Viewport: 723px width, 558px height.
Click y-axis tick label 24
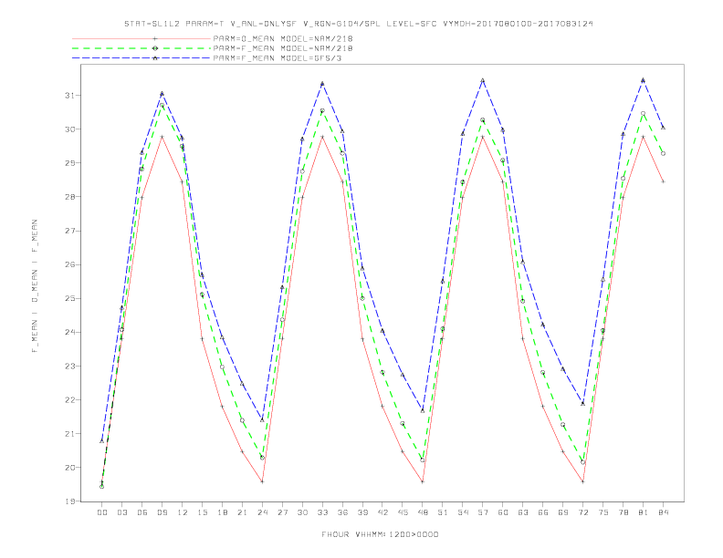(x=69, y=332)
